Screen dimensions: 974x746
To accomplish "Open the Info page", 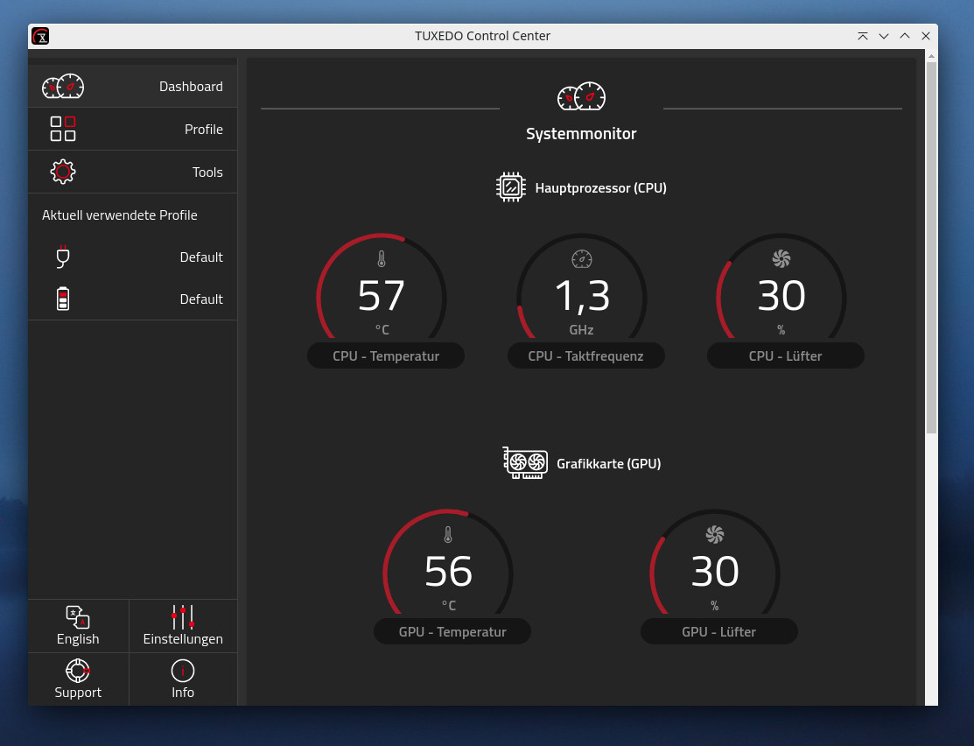I will pos(182,679).
